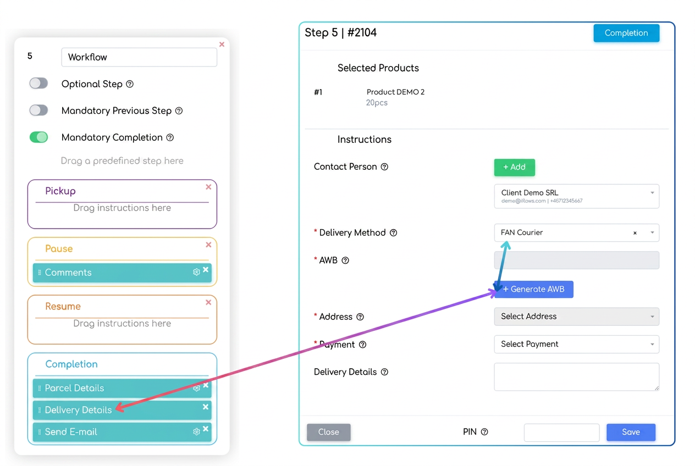Disable the Mandatory Completion switch
Viewport: 695px width, 466px height.
coord(38,137)
